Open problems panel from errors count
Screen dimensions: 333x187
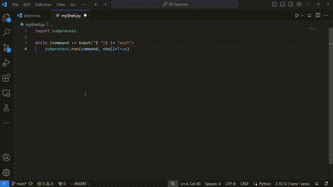click(x=45, y=183)
